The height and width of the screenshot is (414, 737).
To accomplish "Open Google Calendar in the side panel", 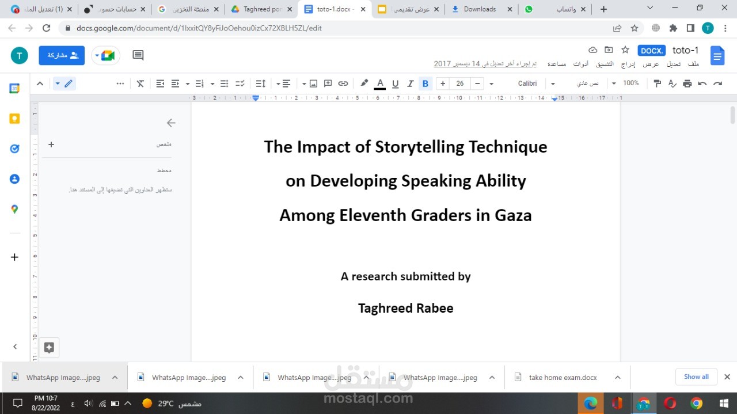I will (14, 89).
